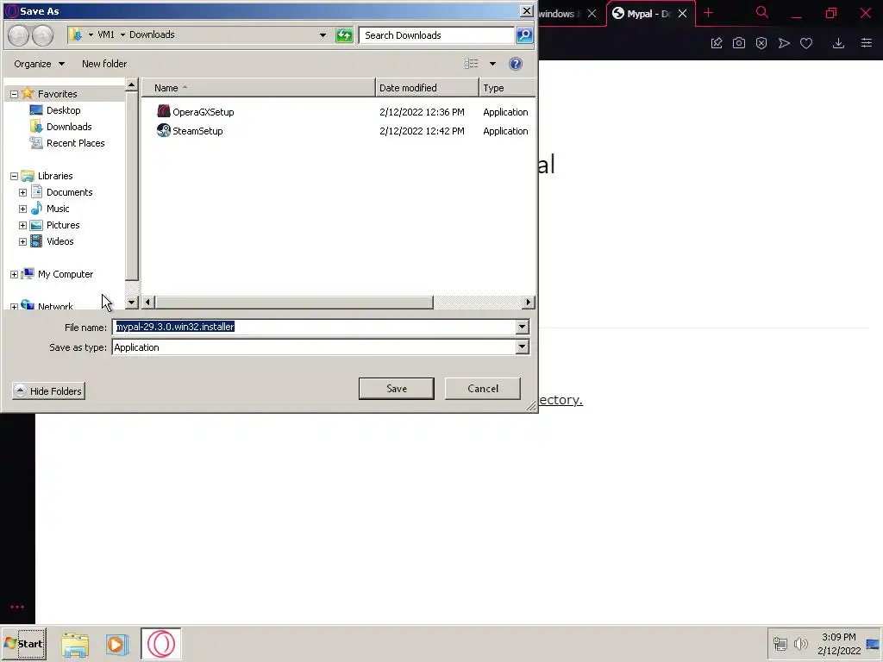Select the SteamSetup application file
Image resolution: width=883 pixels, height=662 pixels.
click(x=190, y=131)
